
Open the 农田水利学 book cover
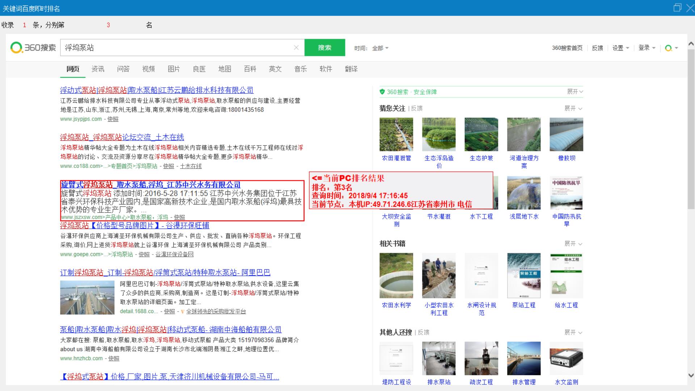tap(396, 276)
